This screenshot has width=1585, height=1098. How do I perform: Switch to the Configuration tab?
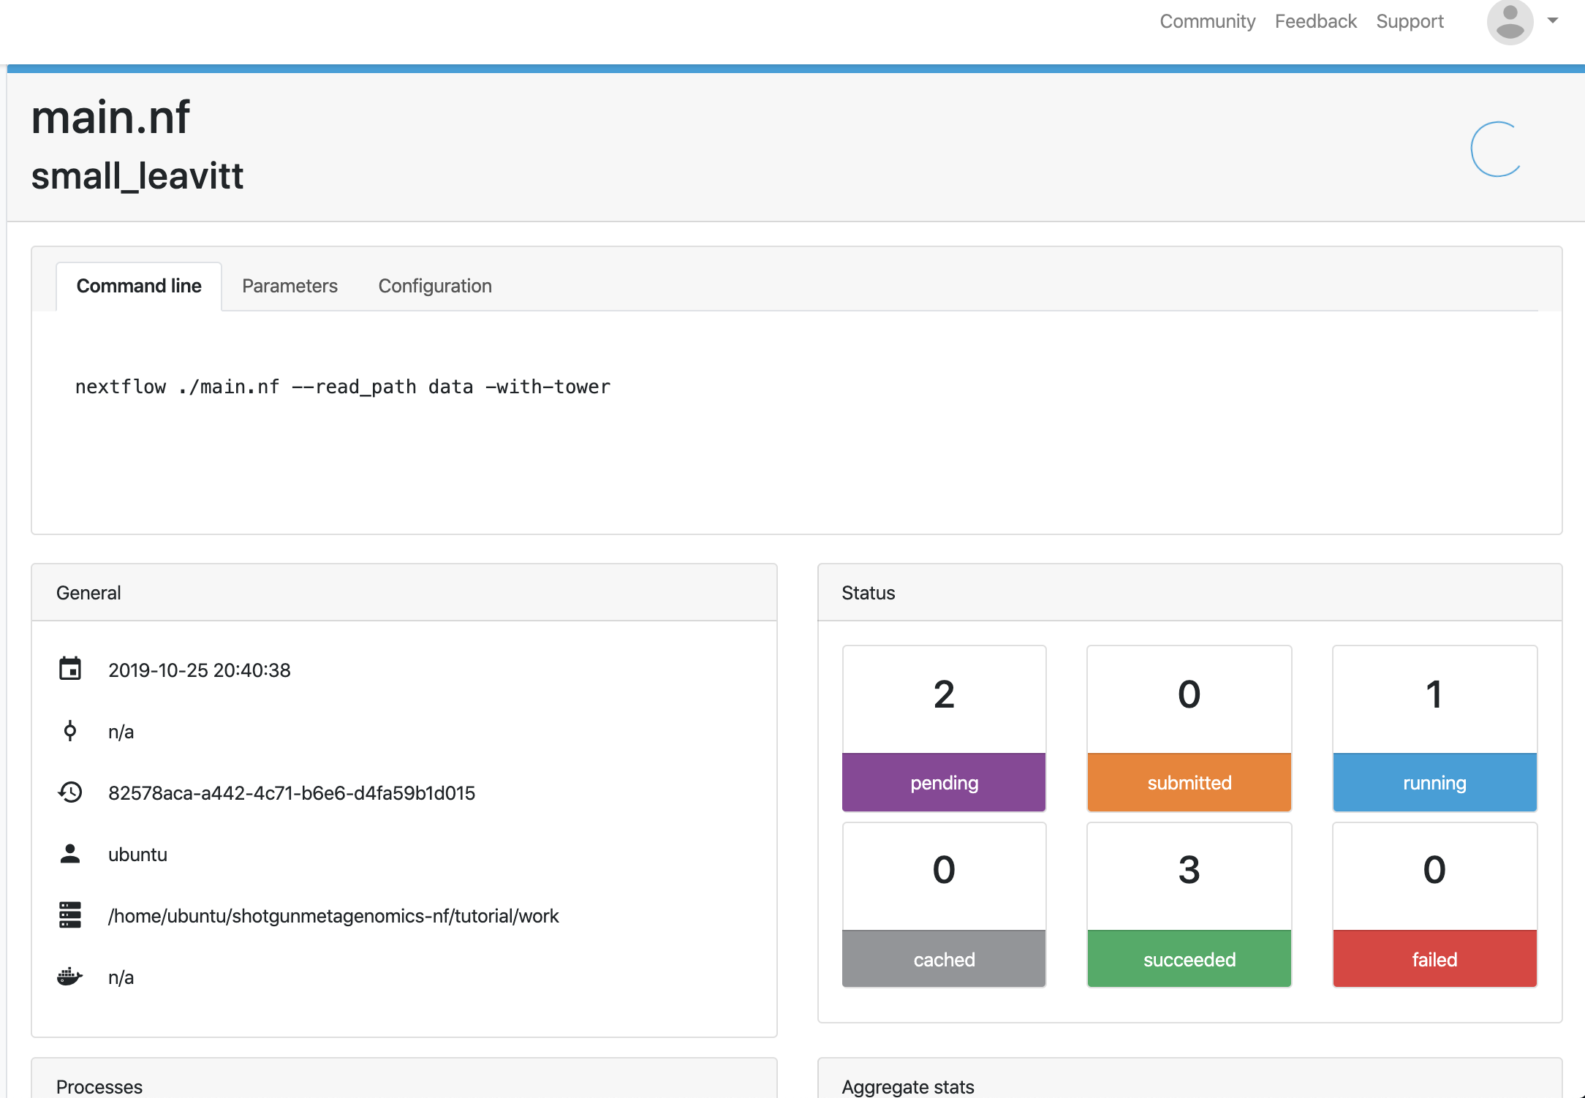[435, 286]
